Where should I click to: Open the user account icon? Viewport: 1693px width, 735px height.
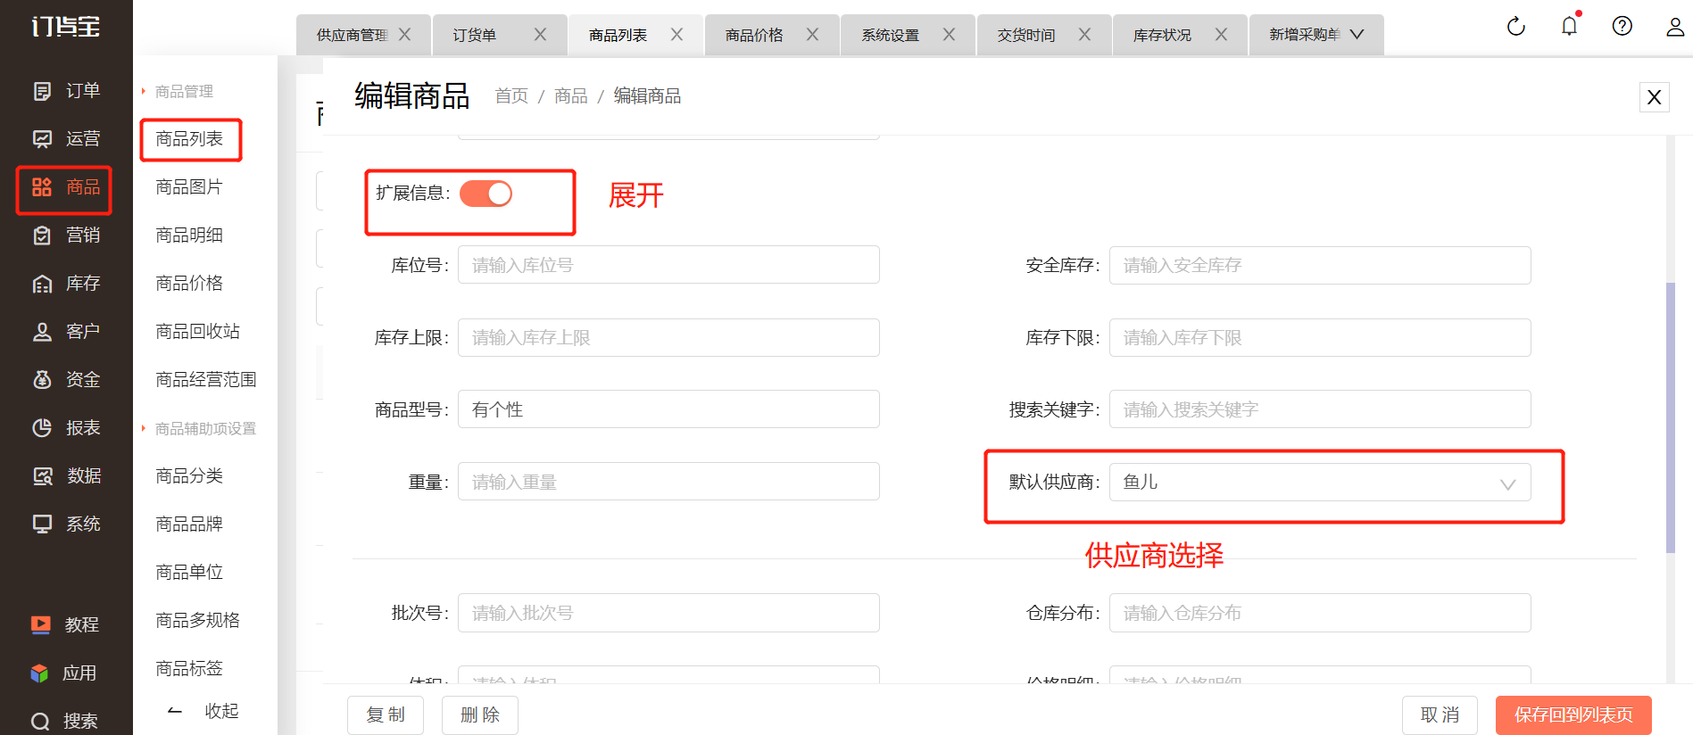[1675, 27]
